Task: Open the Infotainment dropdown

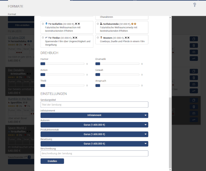Action: tap(94, 115)
